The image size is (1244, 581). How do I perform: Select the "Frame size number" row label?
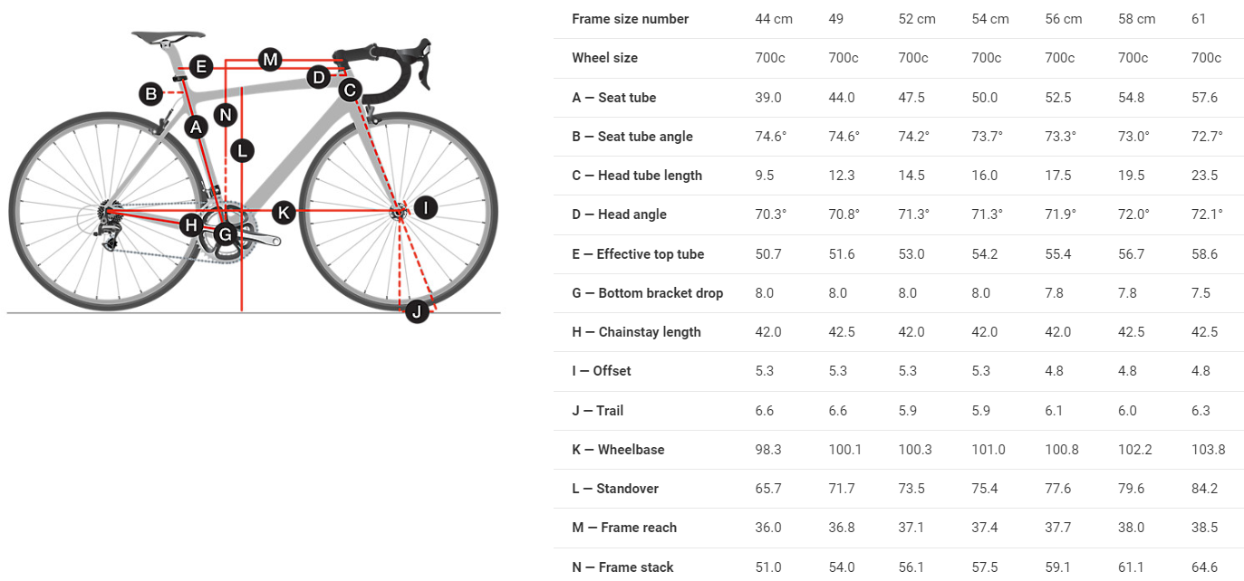click(x=630, y=19)
